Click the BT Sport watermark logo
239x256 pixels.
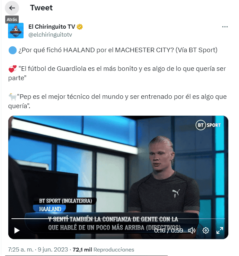point(208,125)
